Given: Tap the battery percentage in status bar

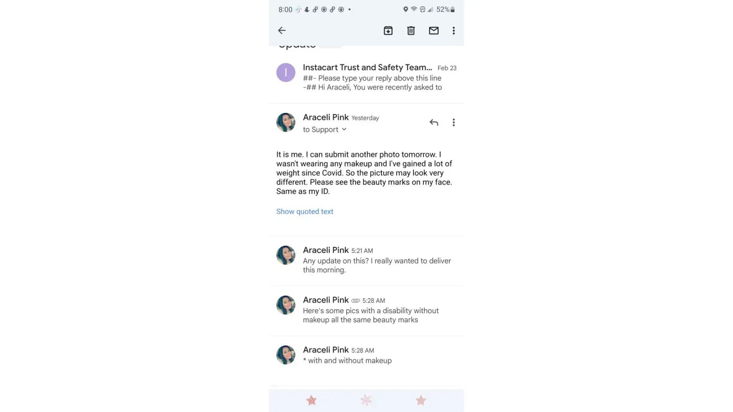Looking at the screenshot, I should 443,9.
